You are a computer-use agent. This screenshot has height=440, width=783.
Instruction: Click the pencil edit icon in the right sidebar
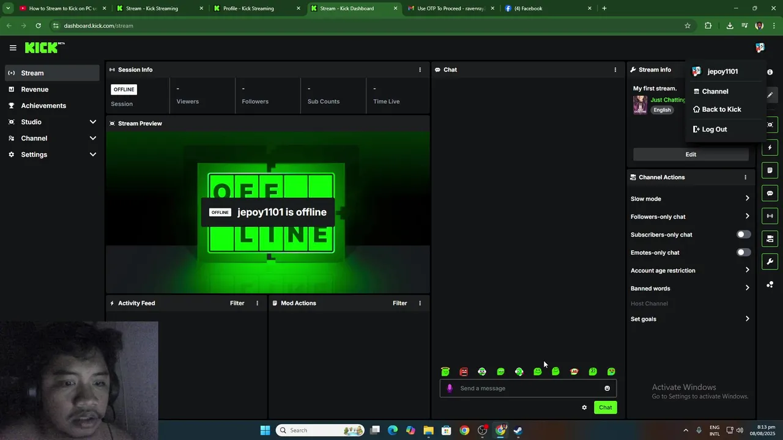[770, 95]
